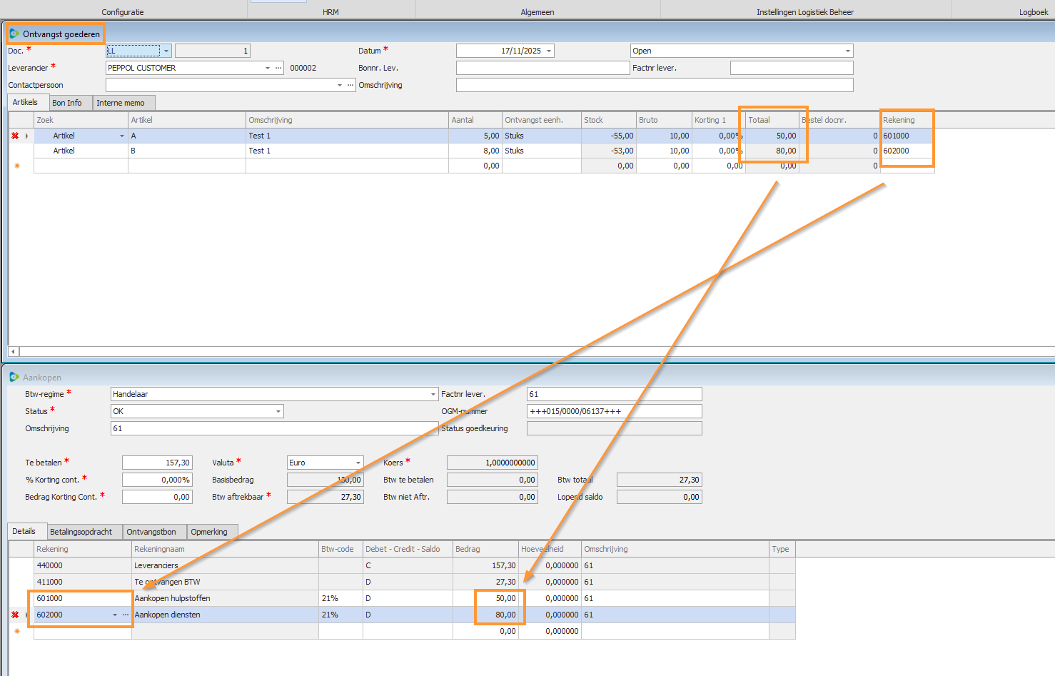Open the Betalingsopdracht tab
1055x676 pixels.
pos(81,532)
